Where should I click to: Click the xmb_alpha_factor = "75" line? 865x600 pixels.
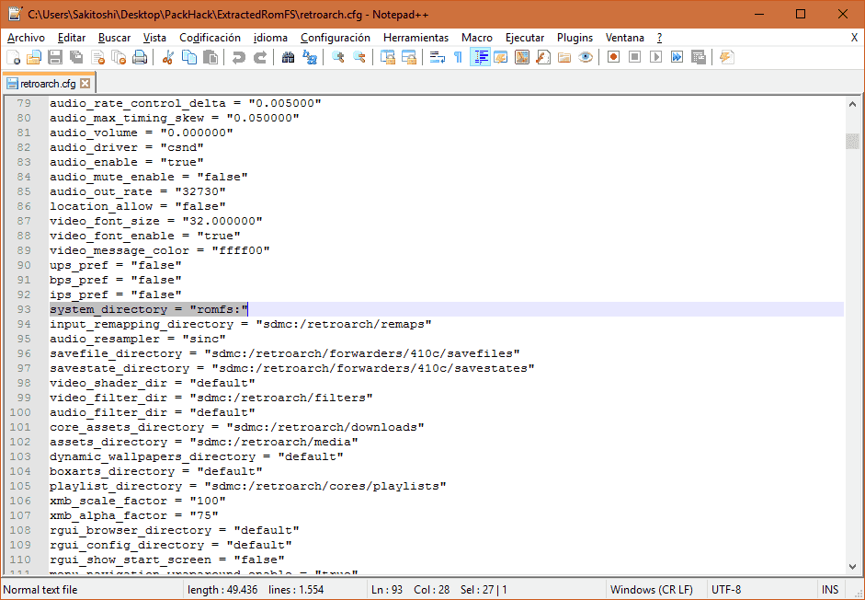[x=133, y=515]
